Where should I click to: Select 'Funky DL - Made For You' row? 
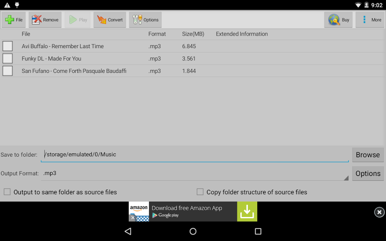pyautogui.click(x=193, y=58)
